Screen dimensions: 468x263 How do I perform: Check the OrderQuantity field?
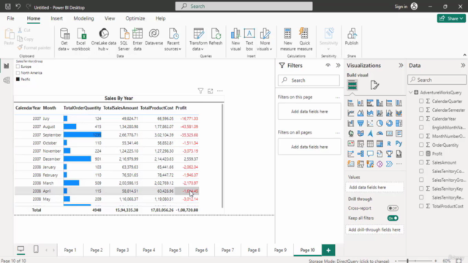coord(421,145)
